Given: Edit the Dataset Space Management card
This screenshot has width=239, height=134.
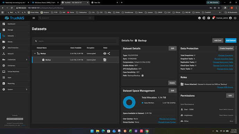Looking at the screenshot, I should pos(172,90).
